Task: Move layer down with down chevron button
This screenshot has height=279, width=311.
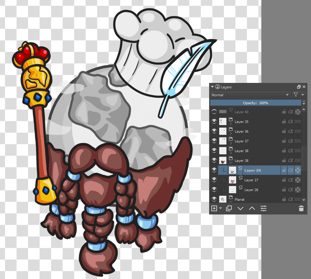Action: coord(240,208)
